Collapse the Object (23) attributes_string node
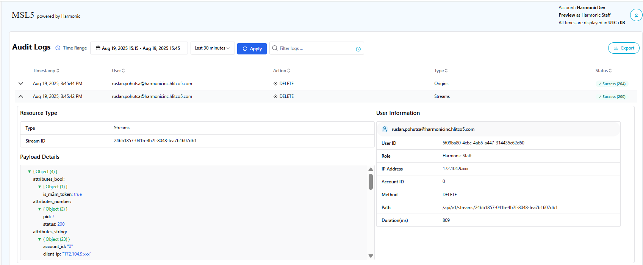 click(x=39, y=239)
